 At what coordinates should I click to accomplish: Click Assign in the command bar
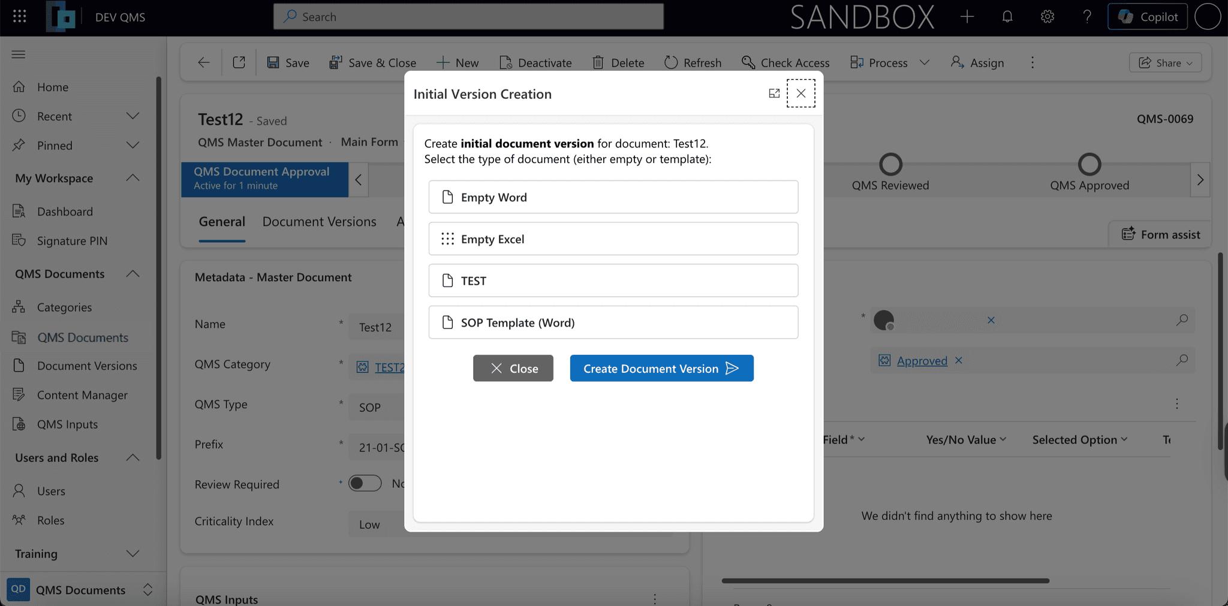point(977,62)
